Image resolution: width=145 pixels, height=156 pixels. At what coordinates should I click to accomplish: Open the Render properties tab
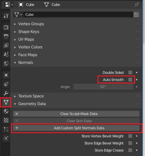[6, 27]
